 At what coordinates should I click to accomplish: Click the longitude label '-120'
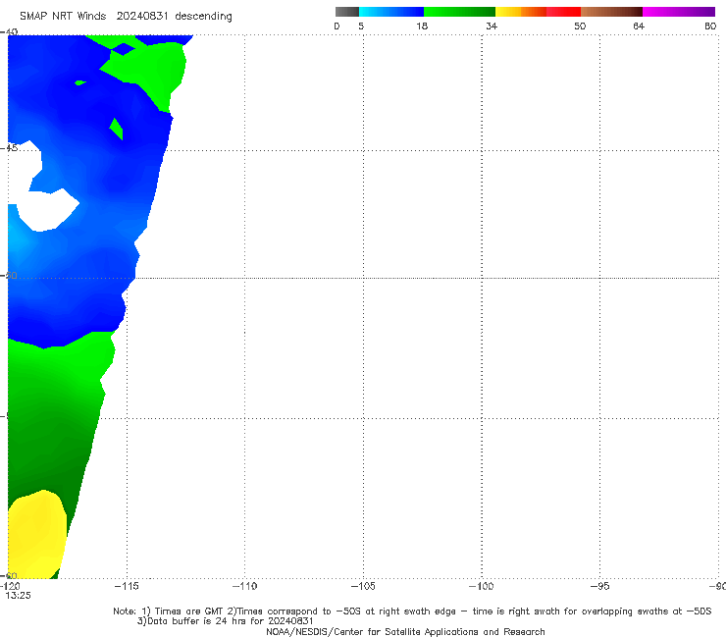click(10, 586)
